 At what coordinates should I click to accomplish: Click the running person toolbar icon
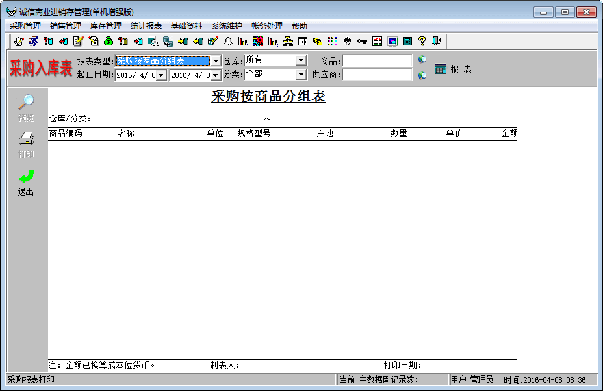click(x=33, y=42)
